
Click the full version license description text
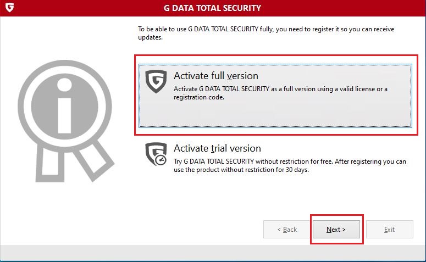click(280, 93)
